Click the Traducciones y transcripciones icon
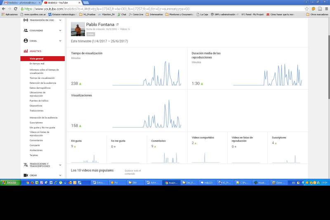 (x=26, y=165)
